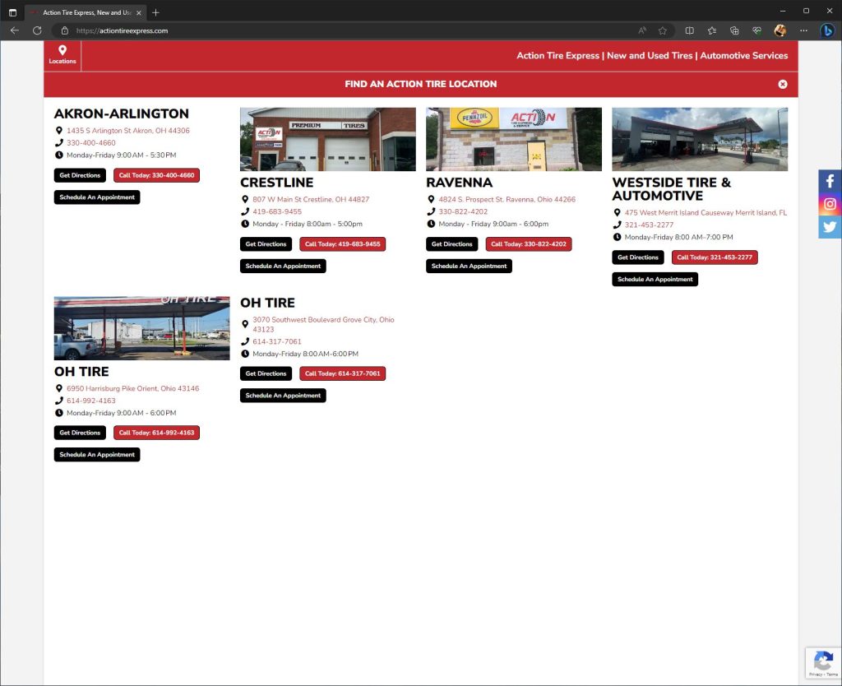This screenshot has height=686, width=842.
Task: Open the Facebook social link
Action: 830,181
